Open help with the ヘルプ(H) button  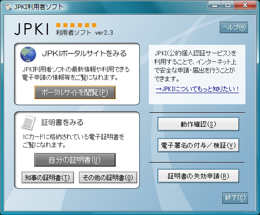coord(234,27)
